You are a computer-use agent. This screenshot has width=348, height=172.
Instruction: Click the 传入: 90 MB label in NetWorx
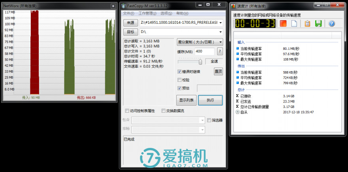pos(31,97)
